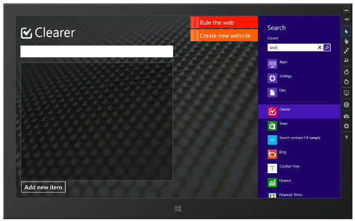Rotate simulator counterclockwise
The image size is (355, 221).
[x=346, y=82]
